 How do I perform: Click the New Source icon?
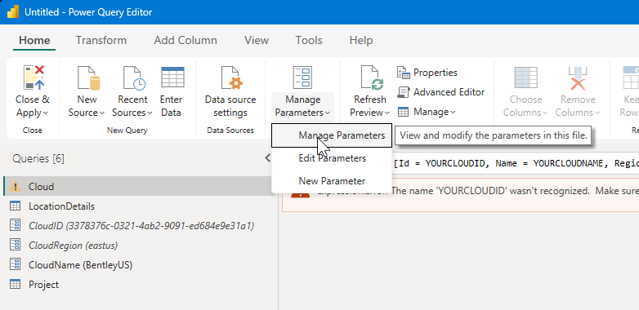(x=88, y=78)
